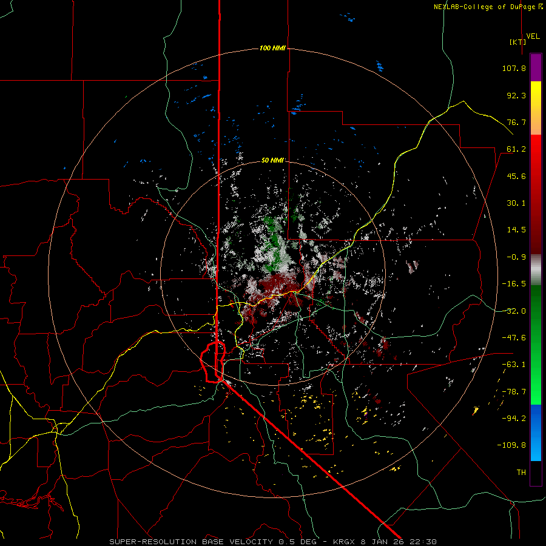Click the TH legend label
The width and height of the screenshot is (546, 546).
(x=521, y=473)
